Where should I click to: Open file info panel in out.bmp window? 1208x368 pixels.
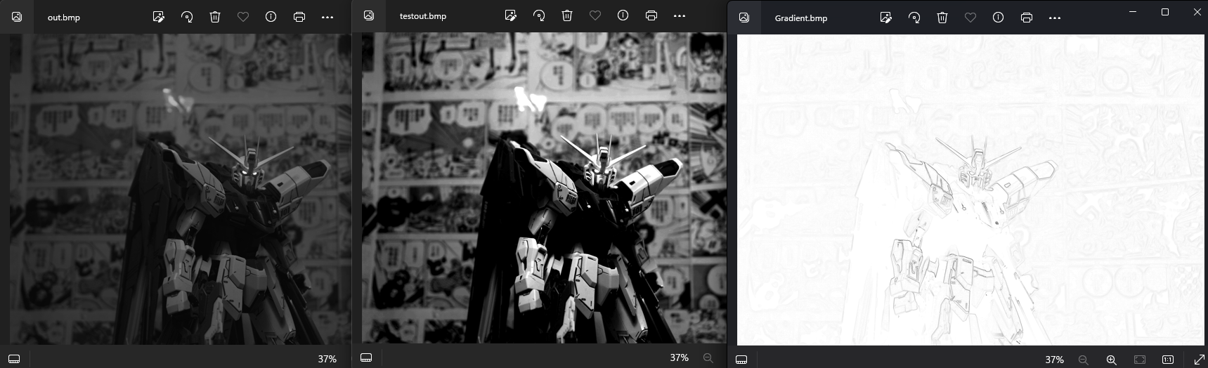pyautogui.click(x=271, y=17)
